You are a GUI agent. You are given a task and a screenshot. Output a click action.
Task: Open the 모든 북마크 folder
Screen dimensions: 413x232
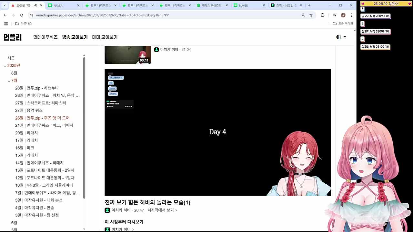pyautogui.click(x=343, y=24)
